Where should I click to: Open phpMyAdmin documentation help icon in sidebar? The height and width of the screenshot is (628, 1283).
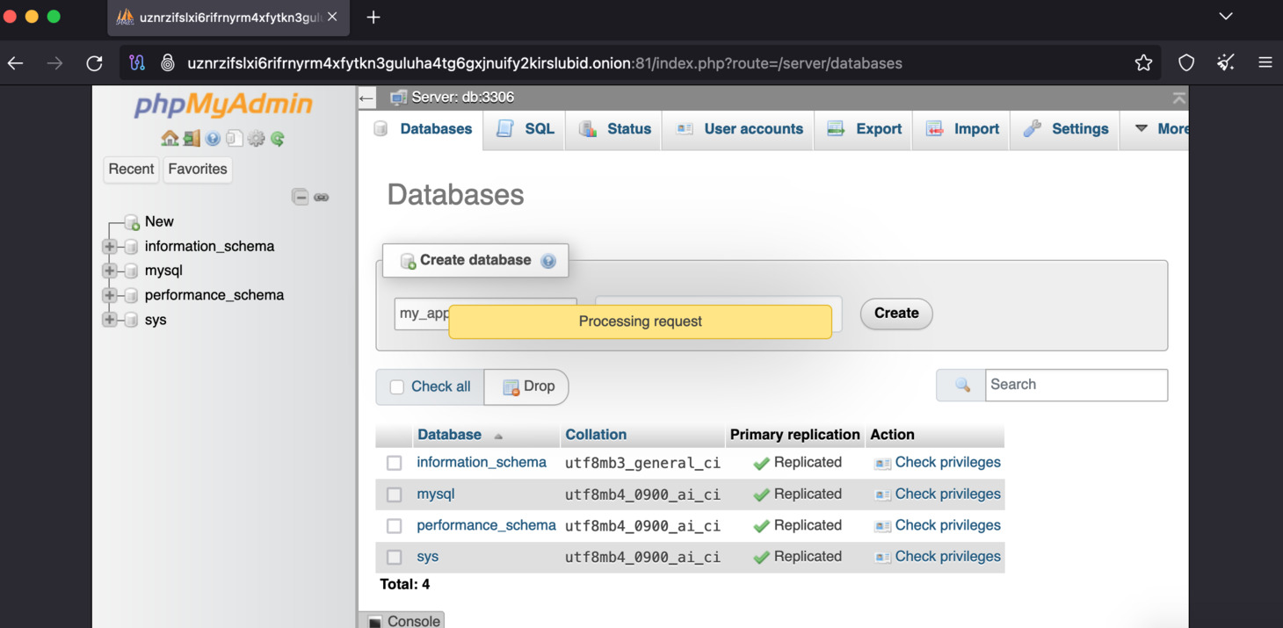click(213, 139)
